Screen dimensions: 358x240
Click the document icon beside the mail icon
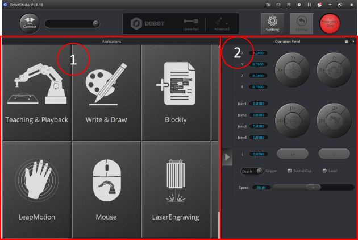click(289, 5)
